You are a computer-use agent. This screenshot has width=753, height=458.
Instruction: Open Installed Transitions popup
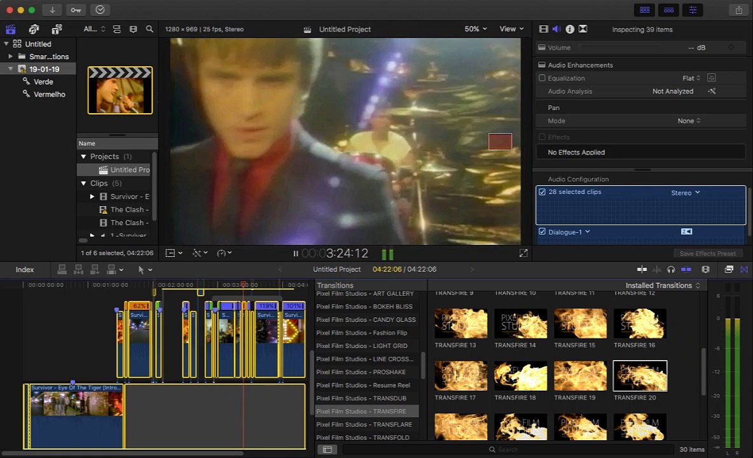(663, 285)
